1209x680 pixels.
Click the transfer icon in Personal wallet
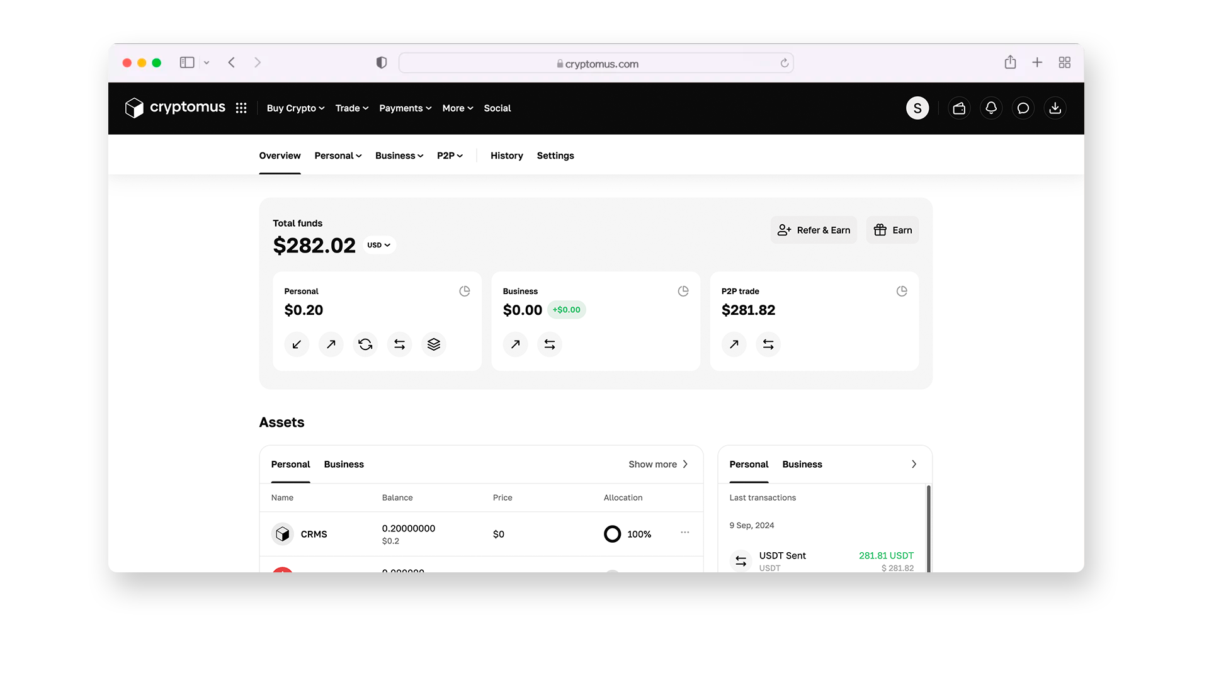pos(399,344)
